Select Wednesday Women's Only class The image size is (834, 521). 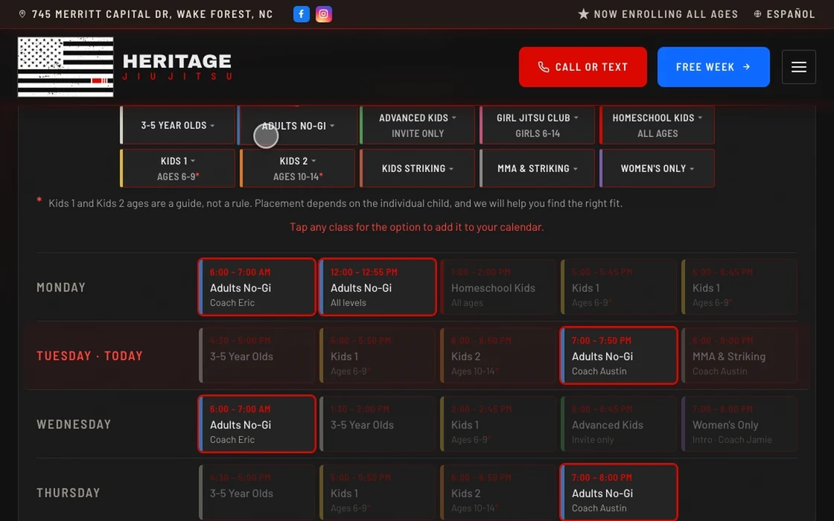[x=739, y=423]
